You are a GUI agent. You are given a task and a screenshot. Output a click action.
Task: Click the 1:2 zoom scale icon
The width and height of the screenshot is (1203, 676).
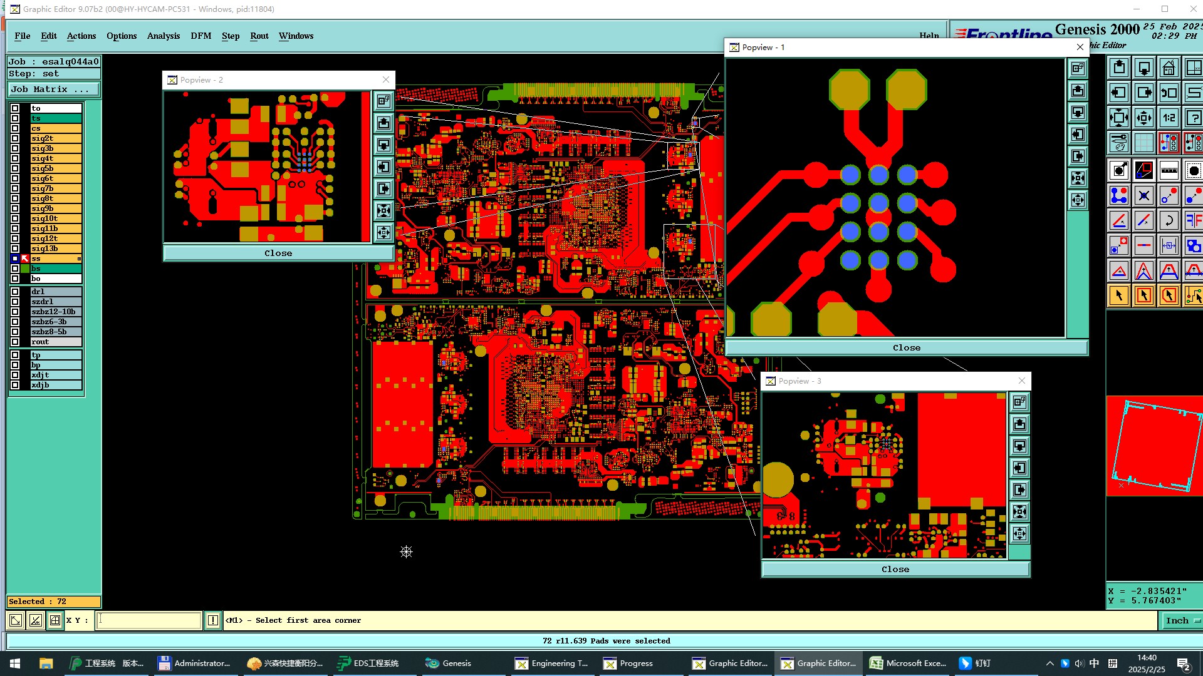(x=1169, y=118)
